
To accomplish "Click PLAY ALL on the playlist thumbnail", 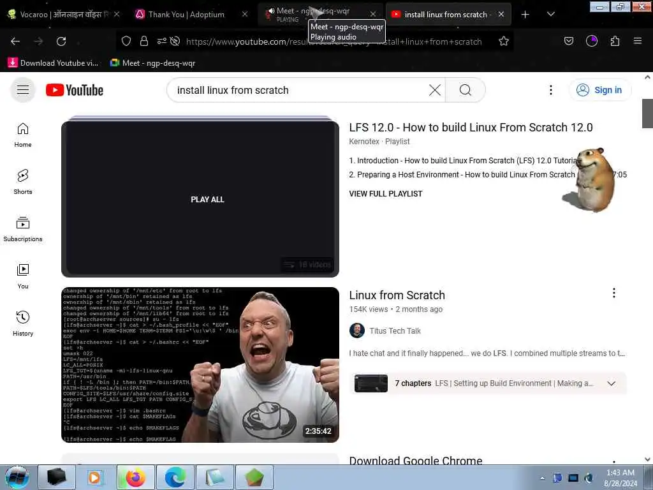I will point(207,200).
